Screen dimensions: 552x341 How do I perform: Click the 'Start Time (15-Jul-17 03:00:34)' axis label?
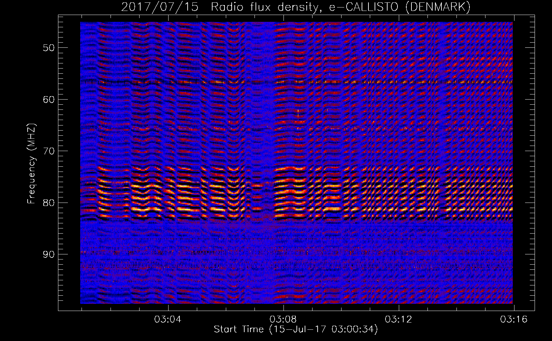(x=296, y=329)
